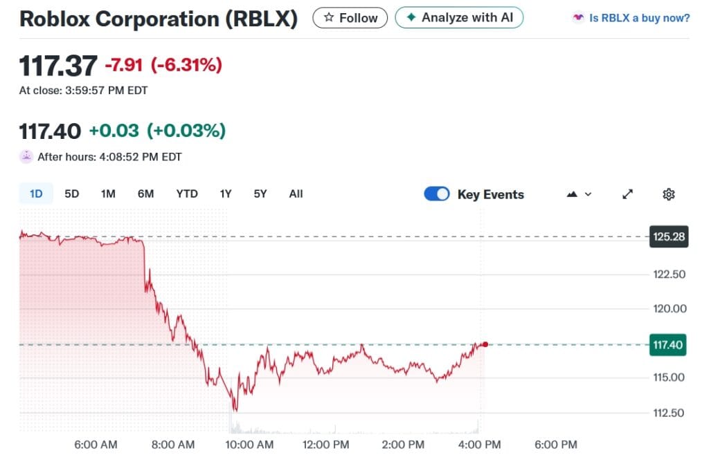The image size is (709, 457).
Task: Click the At close 3:59:57 PM EDT text
Action: [x=83, y=91]
